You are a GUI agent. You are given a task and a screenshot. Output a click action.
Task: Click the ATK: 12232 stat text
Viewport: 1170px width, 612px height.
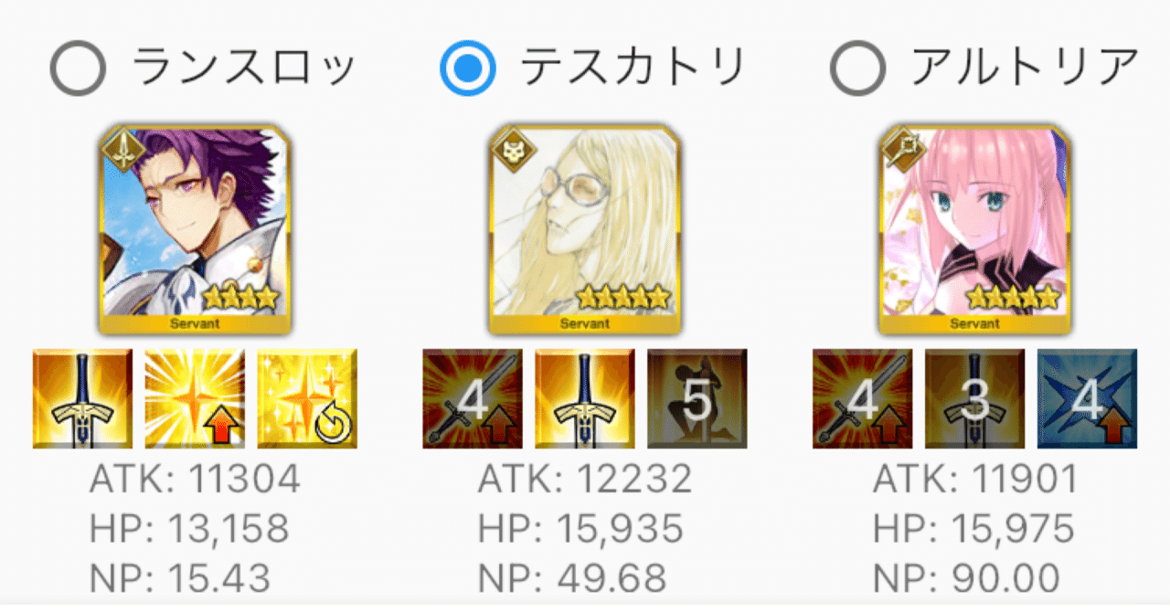584,479
